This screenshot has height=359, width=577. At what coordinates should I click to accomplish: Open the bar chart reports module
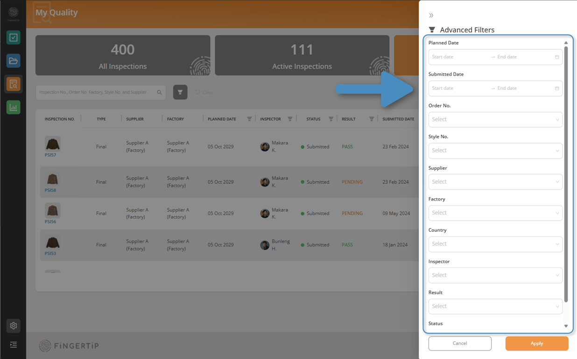(x=13, y=108)
